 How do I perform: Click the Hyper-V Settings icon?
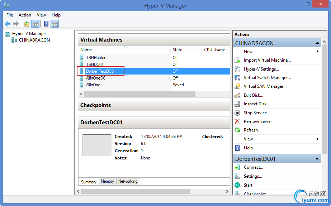coord(237,69)
